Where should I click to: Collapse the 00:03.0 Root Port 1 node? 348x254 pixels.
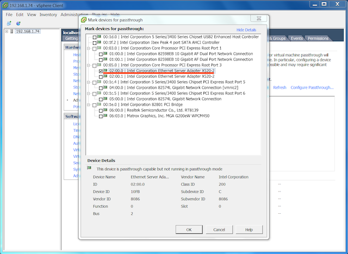click(x=88, y=48)
